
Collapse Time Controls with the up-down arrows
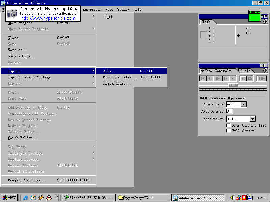(202, 71)
